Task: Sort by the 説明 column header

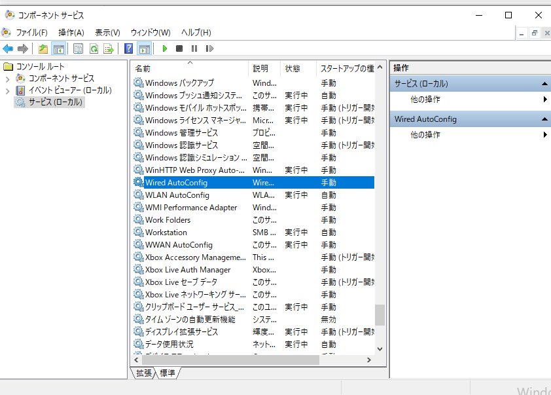Action: pyautogui.click(x=264, y=69)
